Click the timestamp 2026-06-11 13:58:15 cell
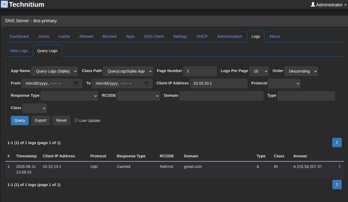The width and height of the screenshot is (348, 202). point(26,169)
